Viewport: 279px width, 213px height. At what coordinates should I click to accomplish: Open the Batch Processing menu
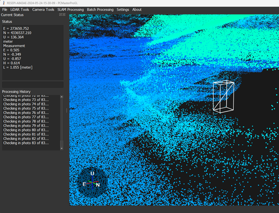(x=100, y=9)
